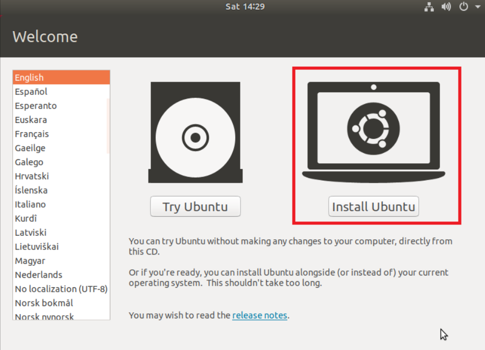Select Kurdî in the language list
The image size is (485, 350).
click(x=61, y=218)
